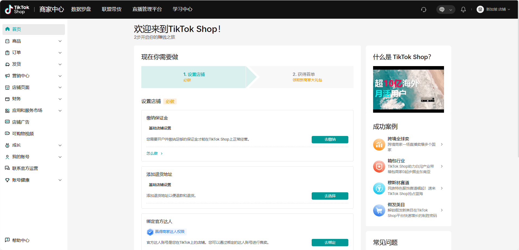Go to 直播管理平台 in top menu
Viewport: 519px width, 250px height.
point(147,9)
